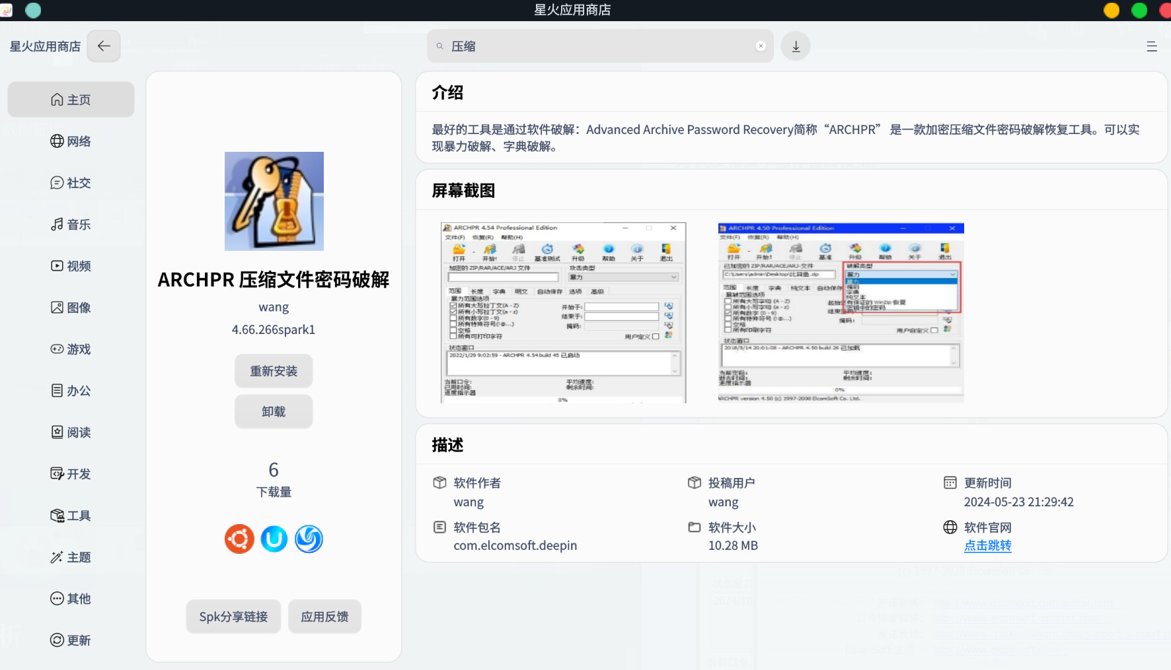
Task: Click the 软件官网 globe icon
Action: coord(950,527)
